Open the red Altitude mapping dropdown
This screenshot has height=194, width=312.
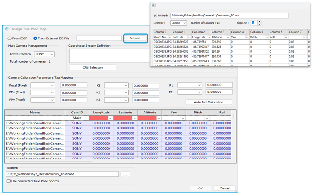pyautogui.click(x=159, y=118)
